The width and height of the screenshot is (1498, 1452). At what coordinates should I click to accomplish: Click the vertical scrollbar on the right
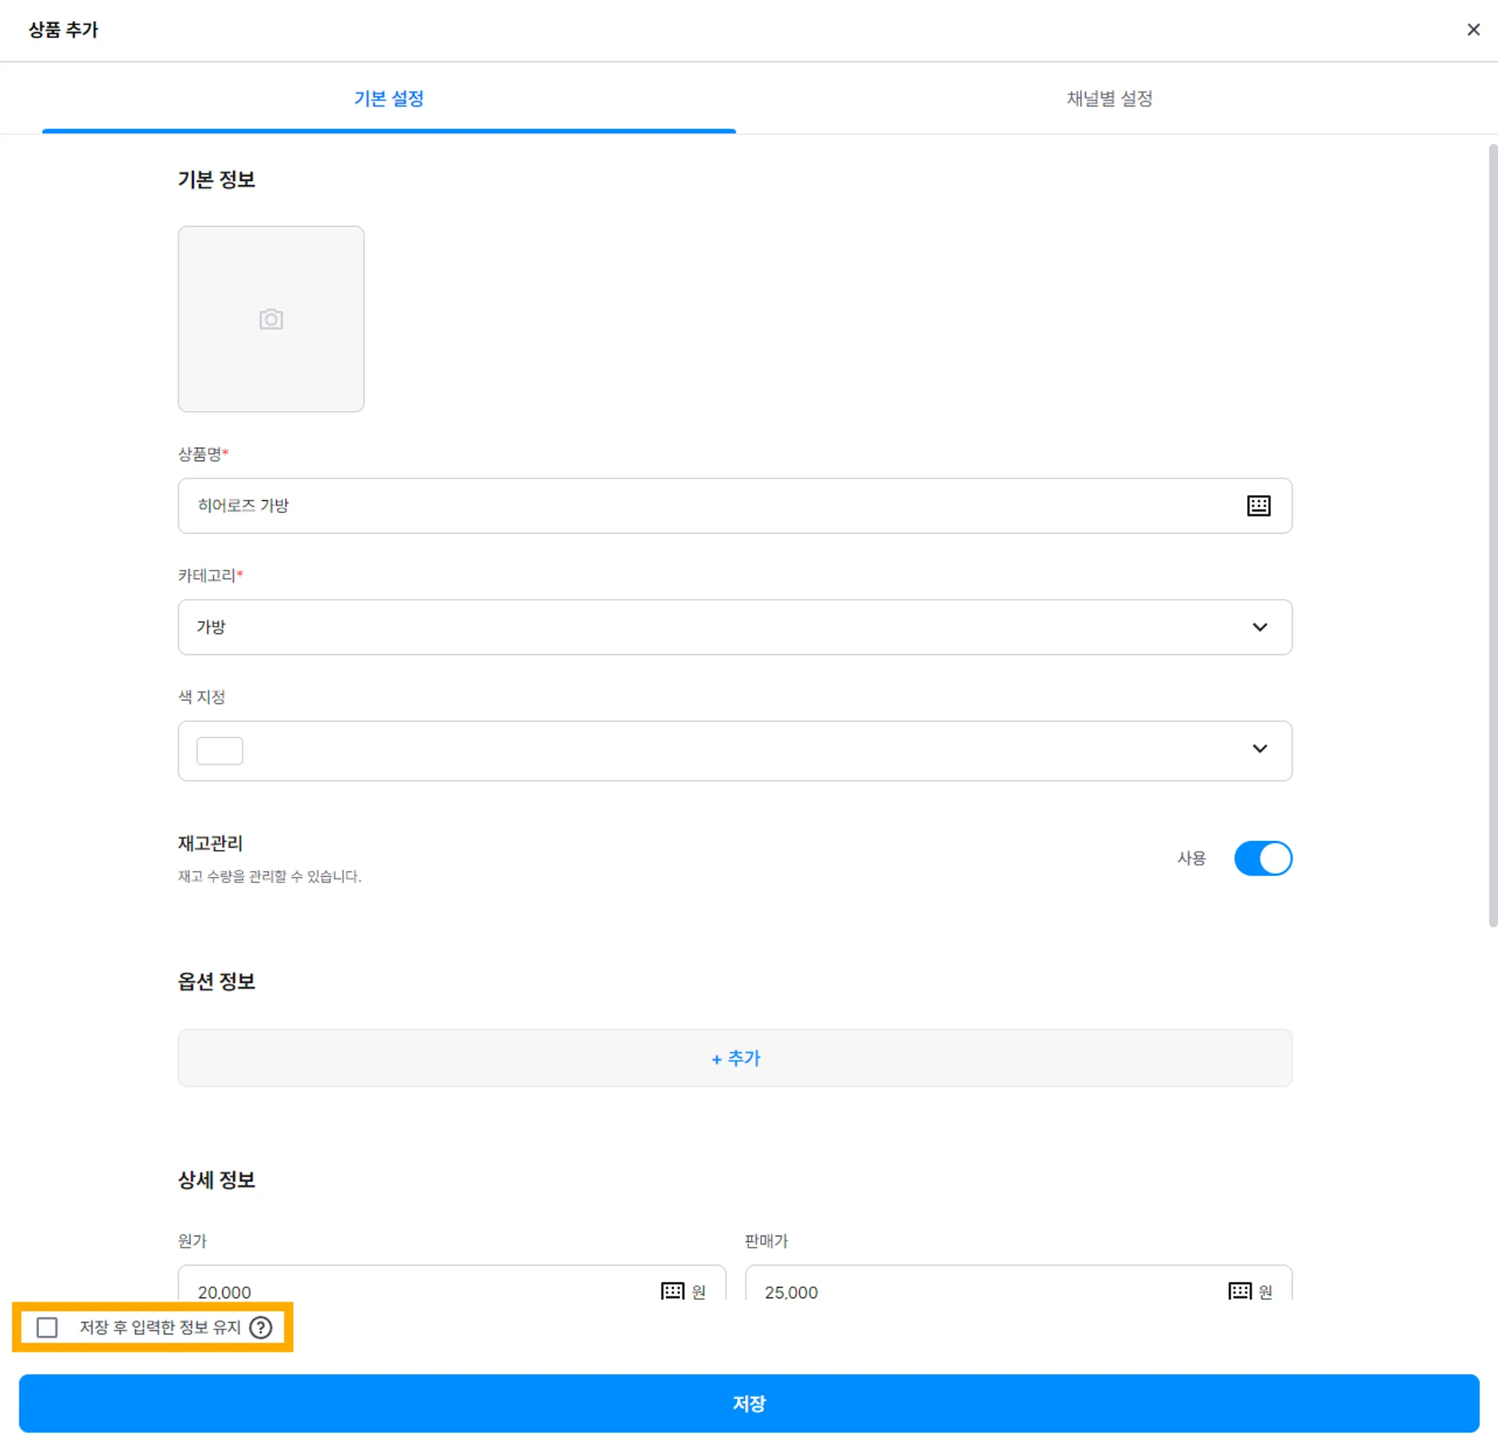pos(1492,535)
